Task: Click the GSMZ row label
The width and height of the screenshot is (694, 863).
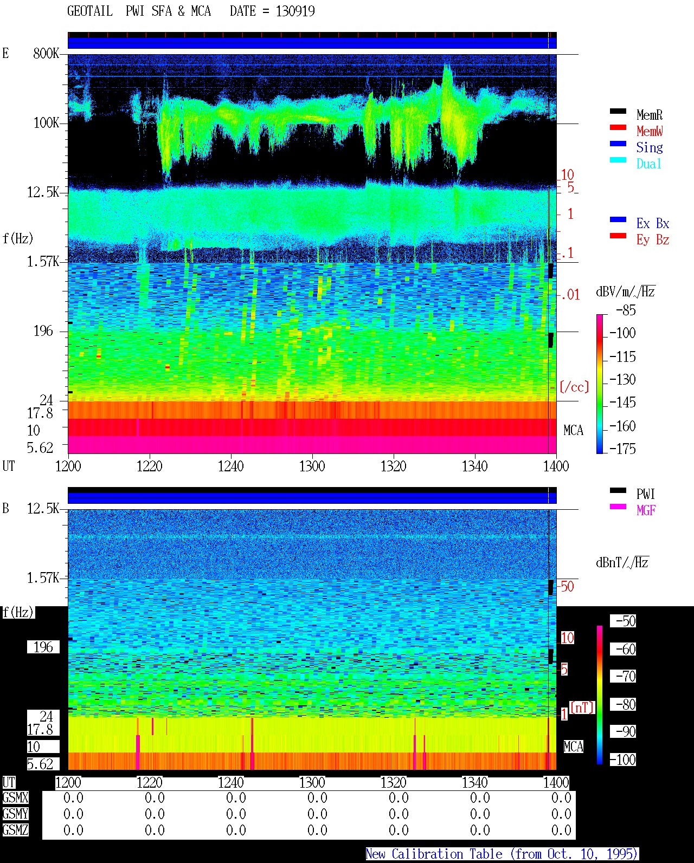Action: click(15, 830)
